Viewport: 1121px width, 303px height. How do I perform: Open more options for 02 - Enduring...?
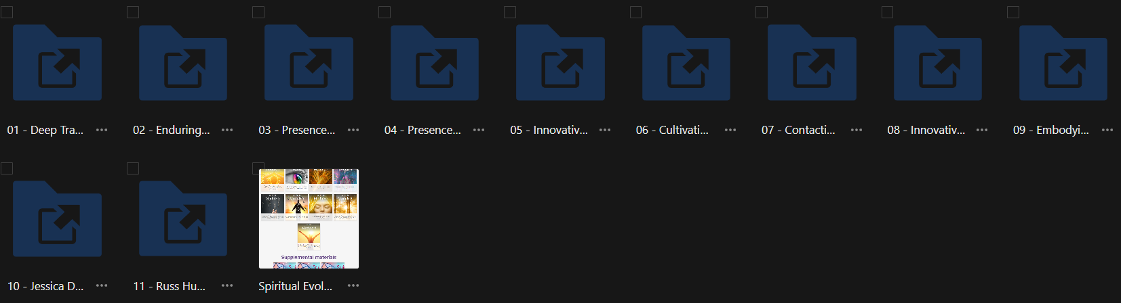227,130
